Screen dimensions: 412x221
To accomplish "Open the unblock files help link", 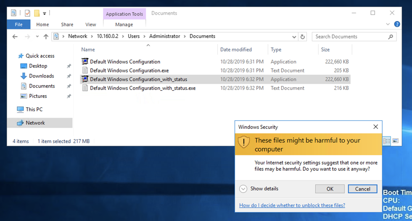I will tap(292, 205).
